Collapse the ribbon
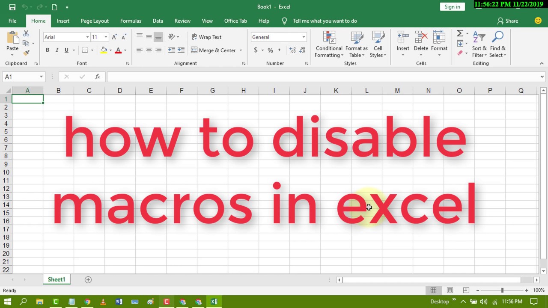 (x=542, y=63)
